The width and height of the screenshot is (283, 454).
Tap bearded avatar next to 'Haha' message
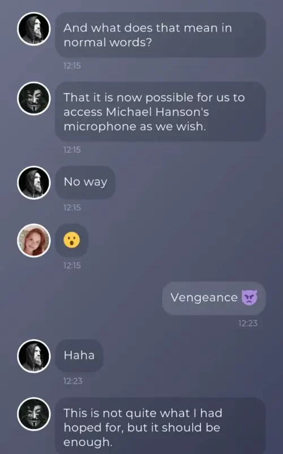click(x=34, y=356)
